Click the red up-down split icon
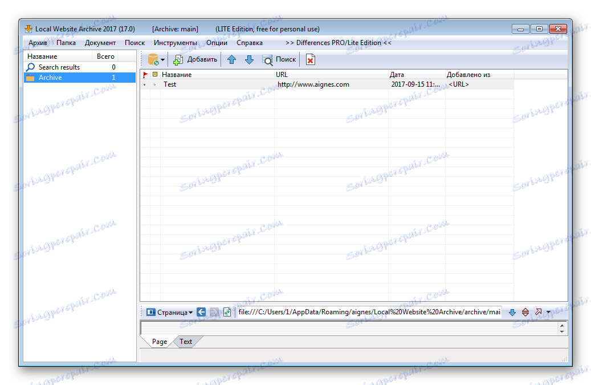Screen dimensions: 591x385 (525, 312)
